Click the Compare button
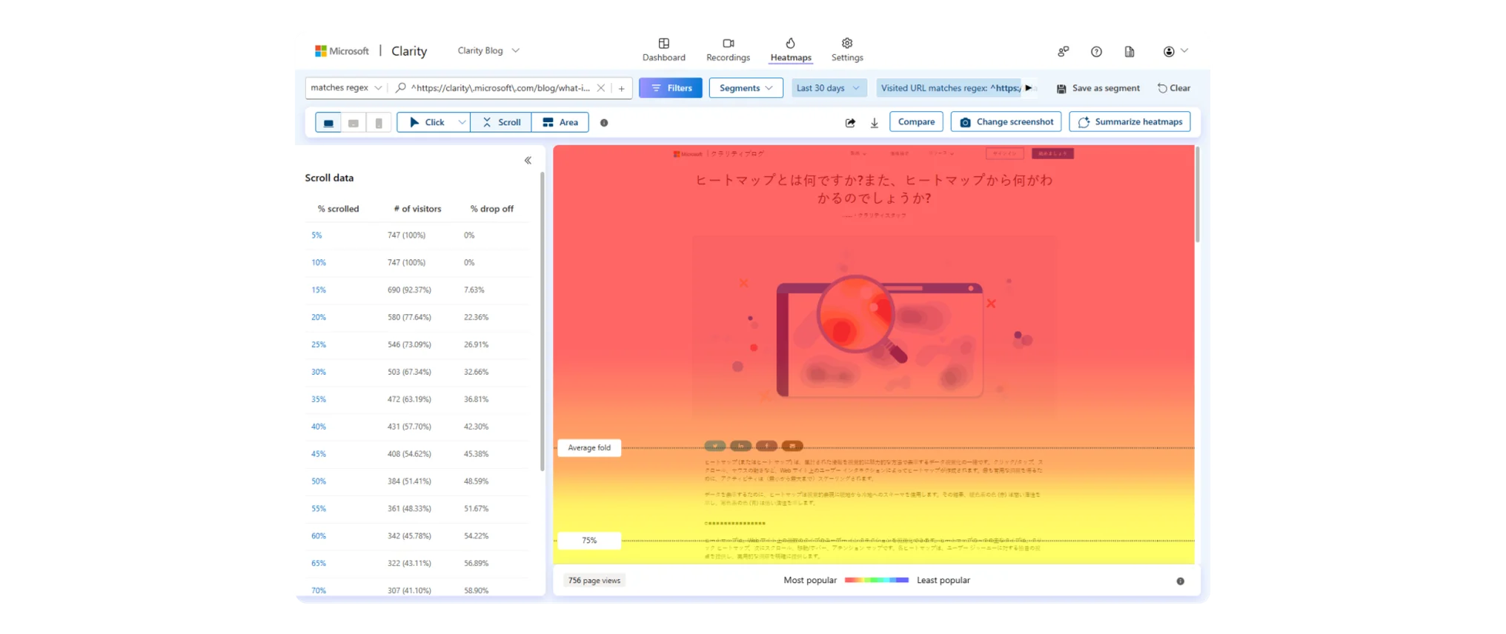 pyautogui.click(x=916, y=122)
